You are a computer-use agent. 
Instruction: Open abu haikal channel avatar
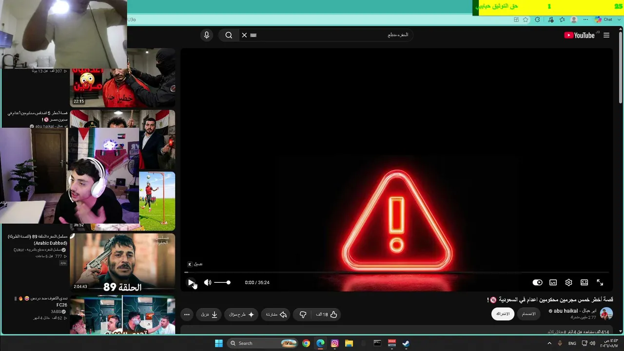[x=606, y=314]
